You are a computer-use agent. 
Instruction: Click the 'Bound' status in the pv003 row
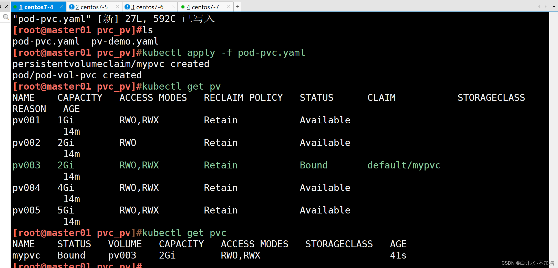[314, 165]
